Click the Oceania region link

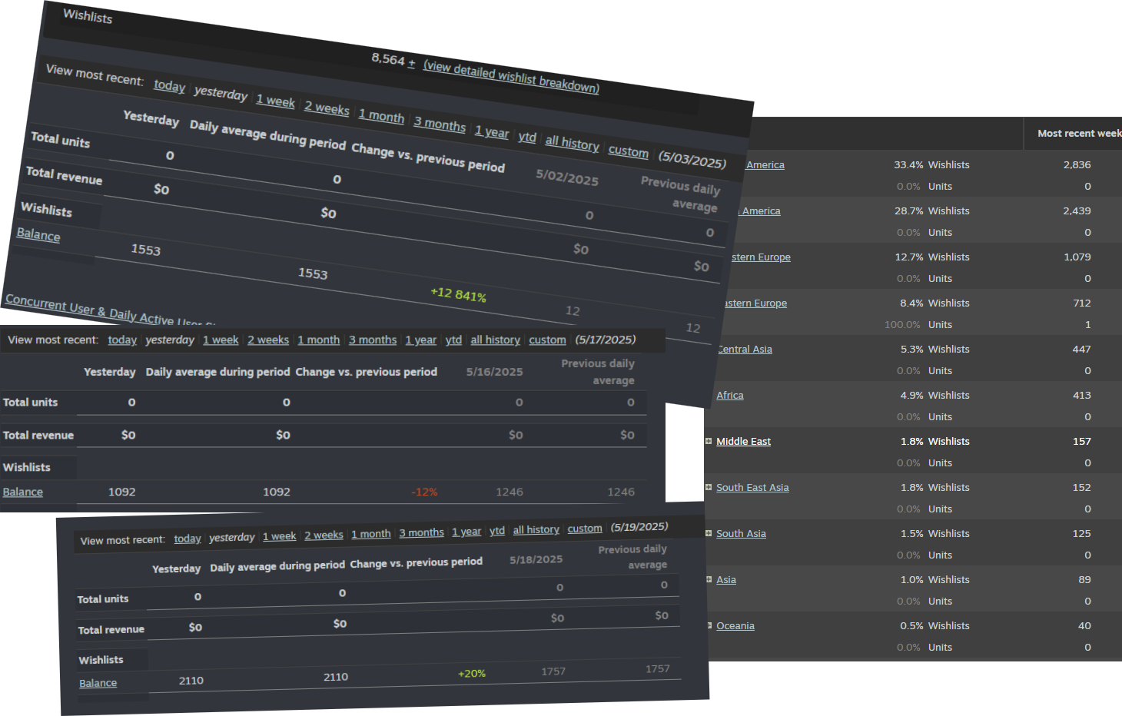click(x=735, y=625)
